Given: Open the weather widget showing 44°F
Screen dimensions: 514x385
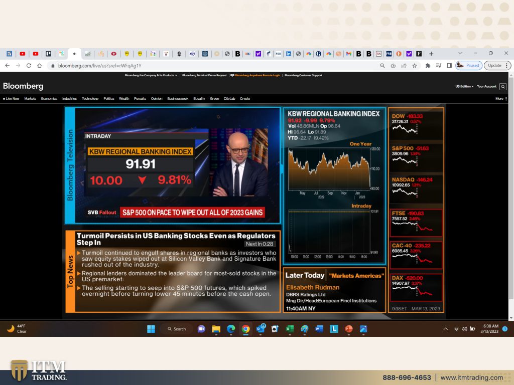Looking at the screenshot, I should click(17, 329).
